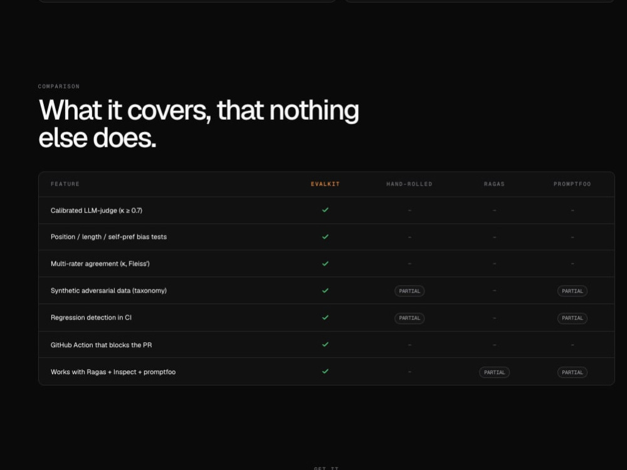Viewport: 627px width, 470px height.
Task: Select the EVALKIT column header
Action: pyautogui.click(x=325, y=184)
